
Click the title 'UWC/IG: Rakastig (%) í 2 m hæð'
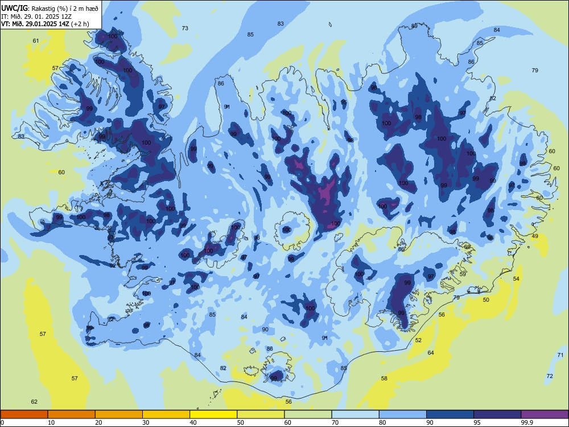coord(50,9)
